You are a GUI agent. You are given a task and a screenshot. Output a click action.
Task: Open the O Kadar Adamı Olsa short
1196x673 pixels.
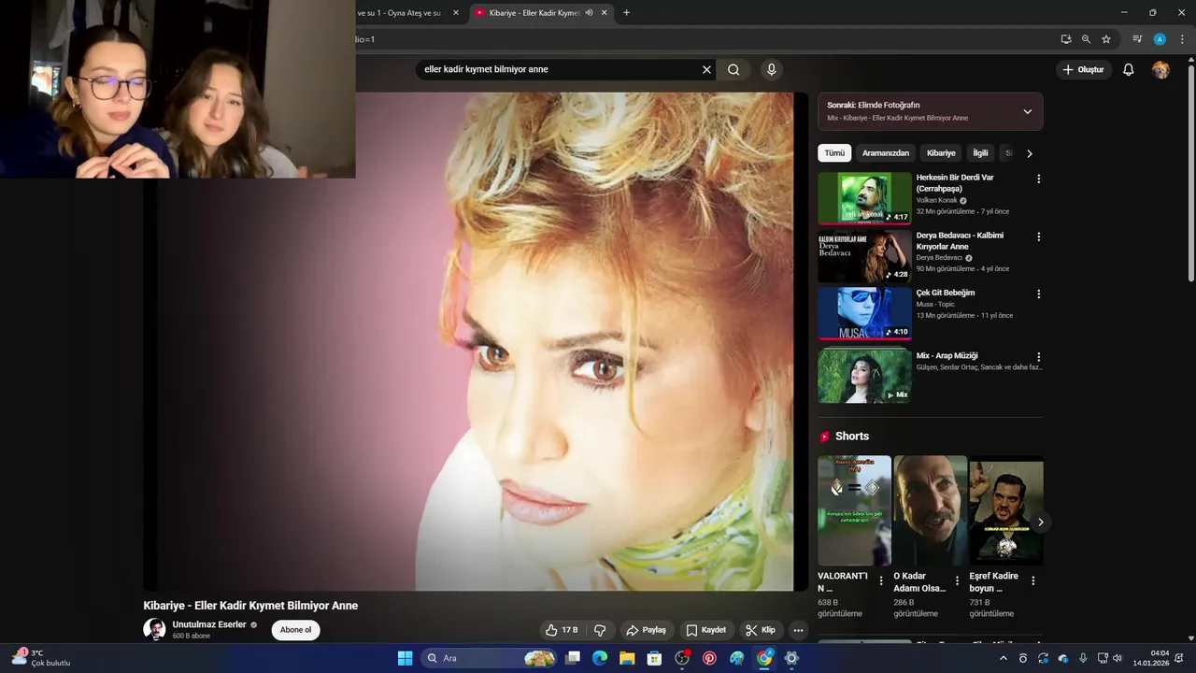[x=930, y=510]
